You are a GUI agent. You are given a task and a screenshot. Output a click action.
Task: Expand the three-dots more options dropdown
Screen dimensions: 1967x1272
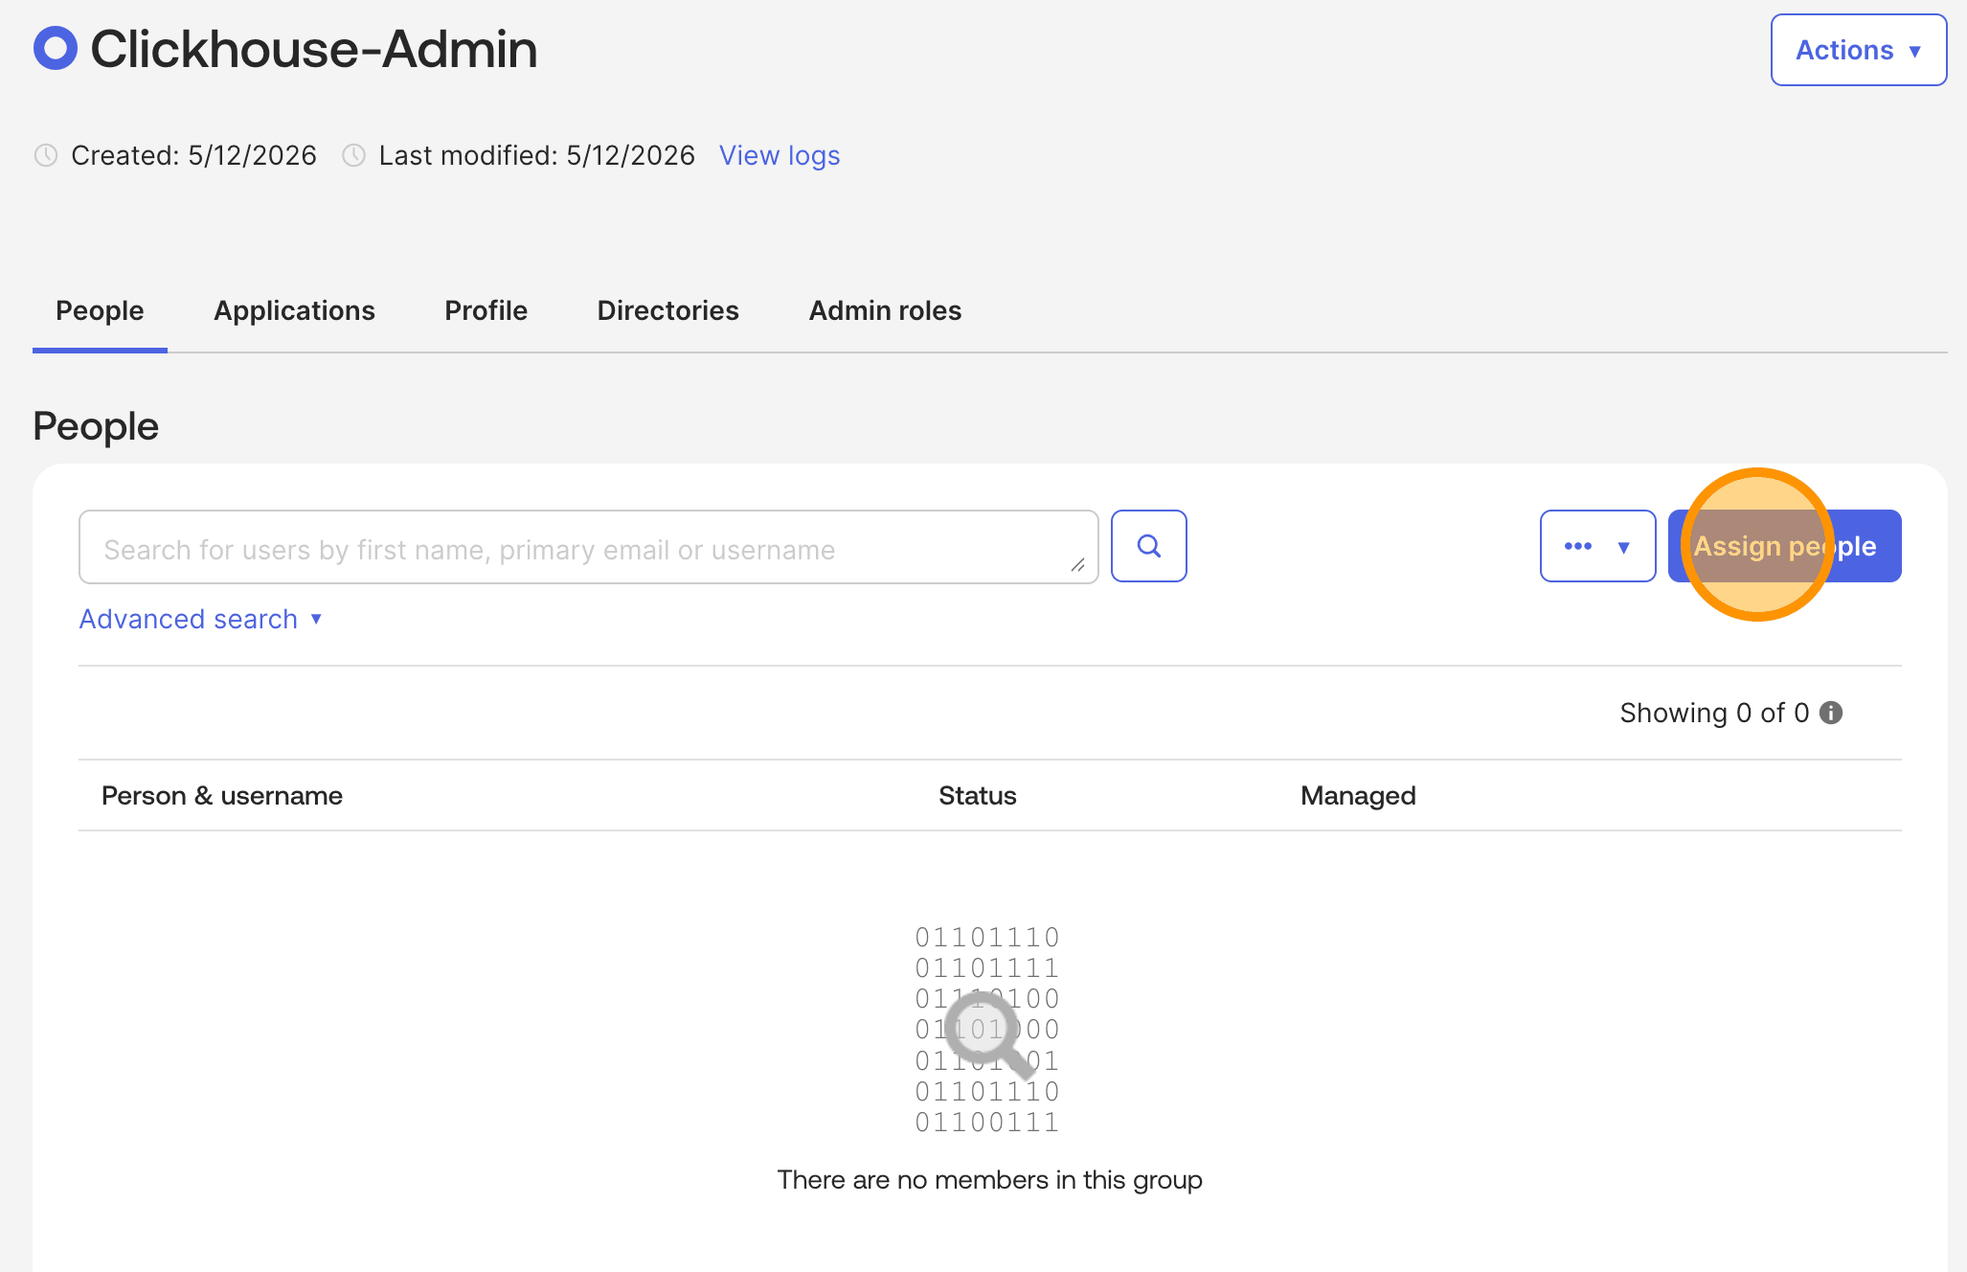[1597, 546]
